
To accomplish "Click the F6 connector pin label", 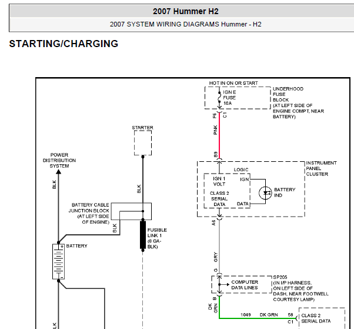I will click(214, 116).
